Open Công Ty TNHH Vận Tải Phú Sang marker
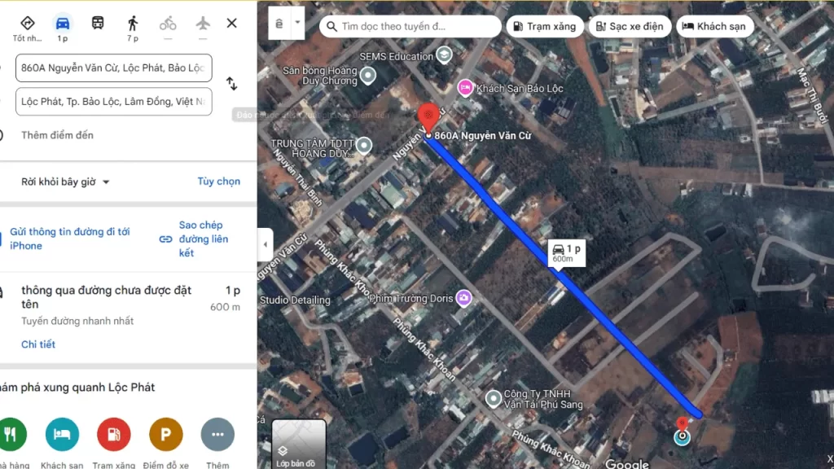Image resolution: width=834 pixels, height=469 pixels. pos(493,399)
